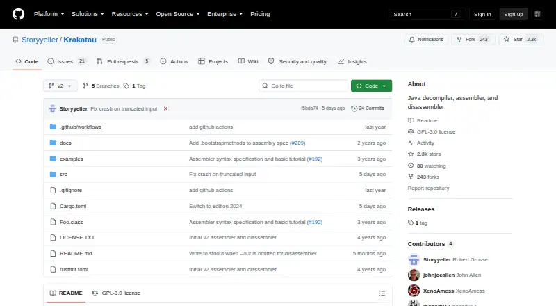Fork the repository
556x306 pixels.
pos(473,40)
